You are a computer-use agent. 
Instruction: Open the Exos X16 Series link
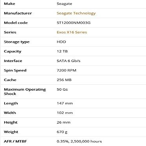tap(72, 32)
